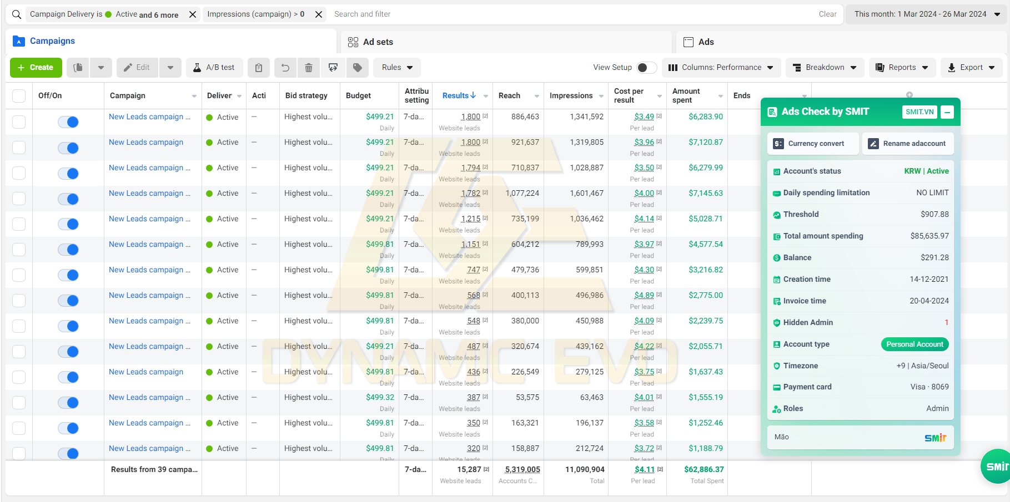
Task: Click the Currency convert button
Action: (813, 144)
